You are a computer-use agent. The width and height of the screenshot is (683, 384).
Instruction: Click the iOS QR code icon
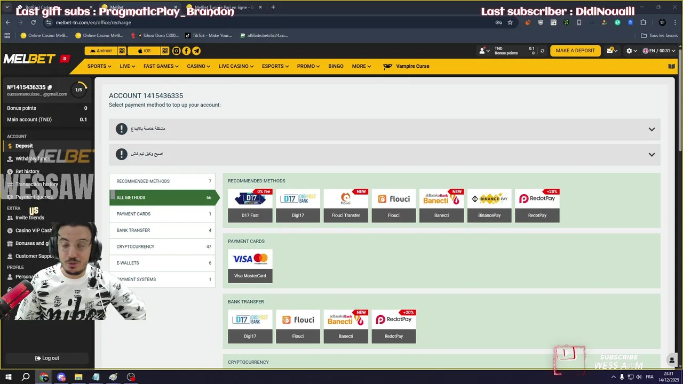point(165,51)
